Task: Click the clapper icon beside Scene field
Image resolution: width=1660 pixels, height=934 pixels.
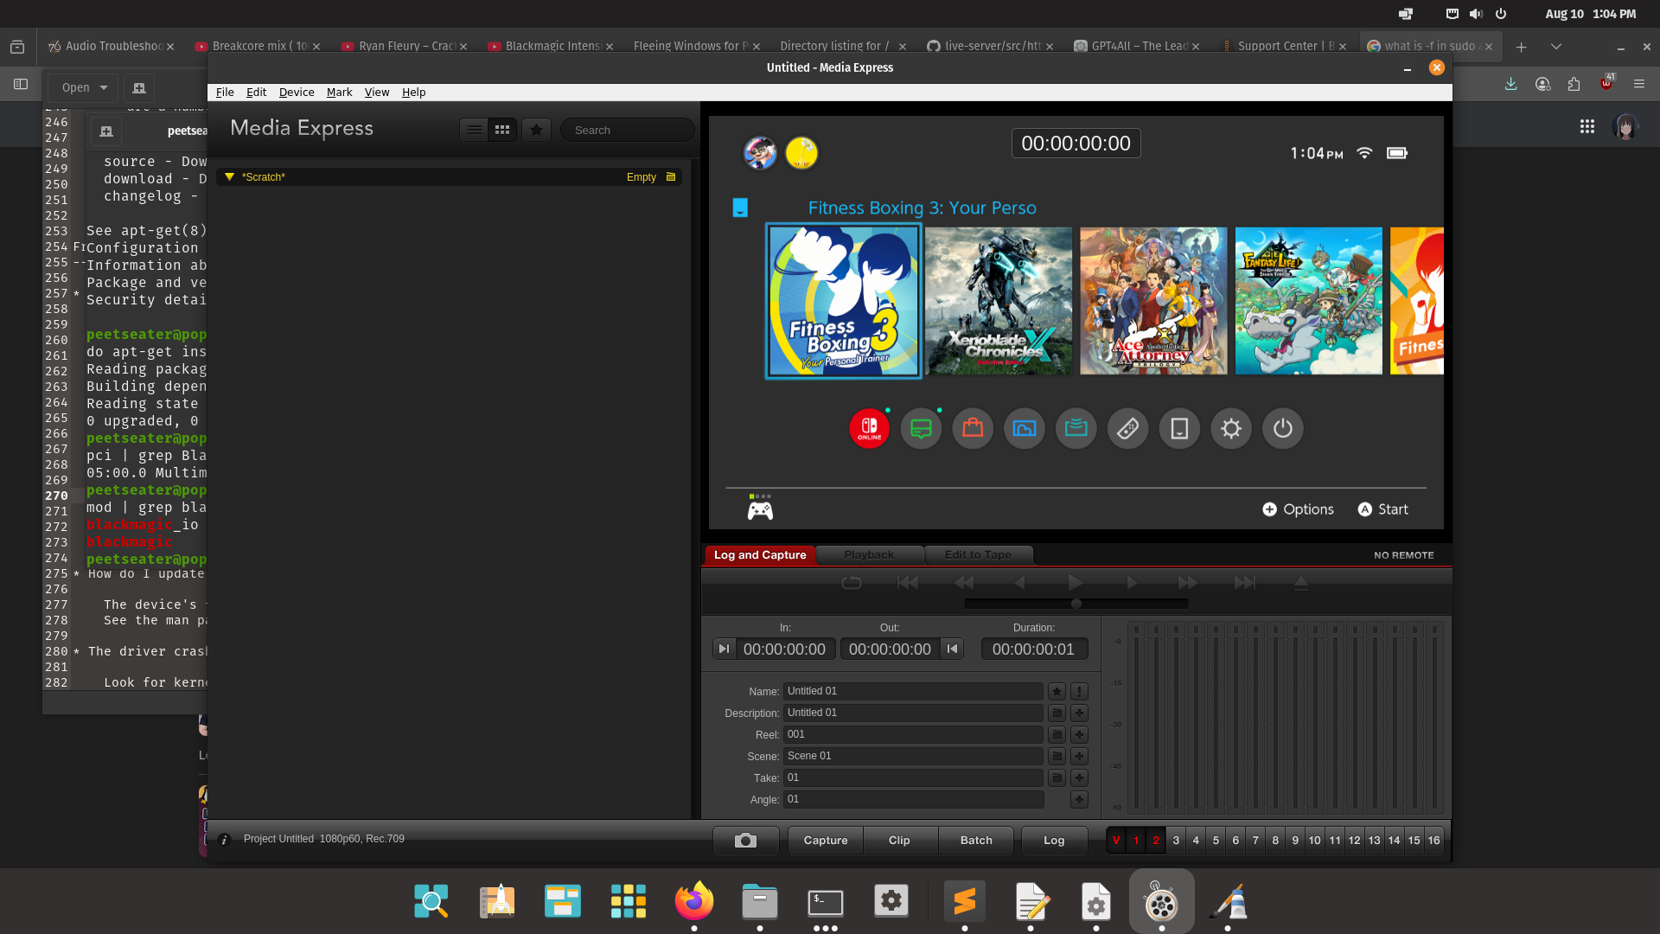Action: [1057, 756]
